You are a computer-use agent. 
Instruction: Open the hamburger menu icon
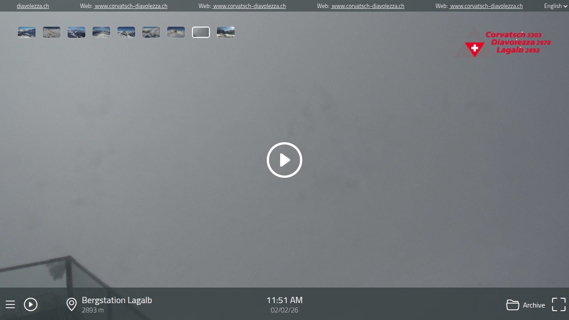click(10, 304)
